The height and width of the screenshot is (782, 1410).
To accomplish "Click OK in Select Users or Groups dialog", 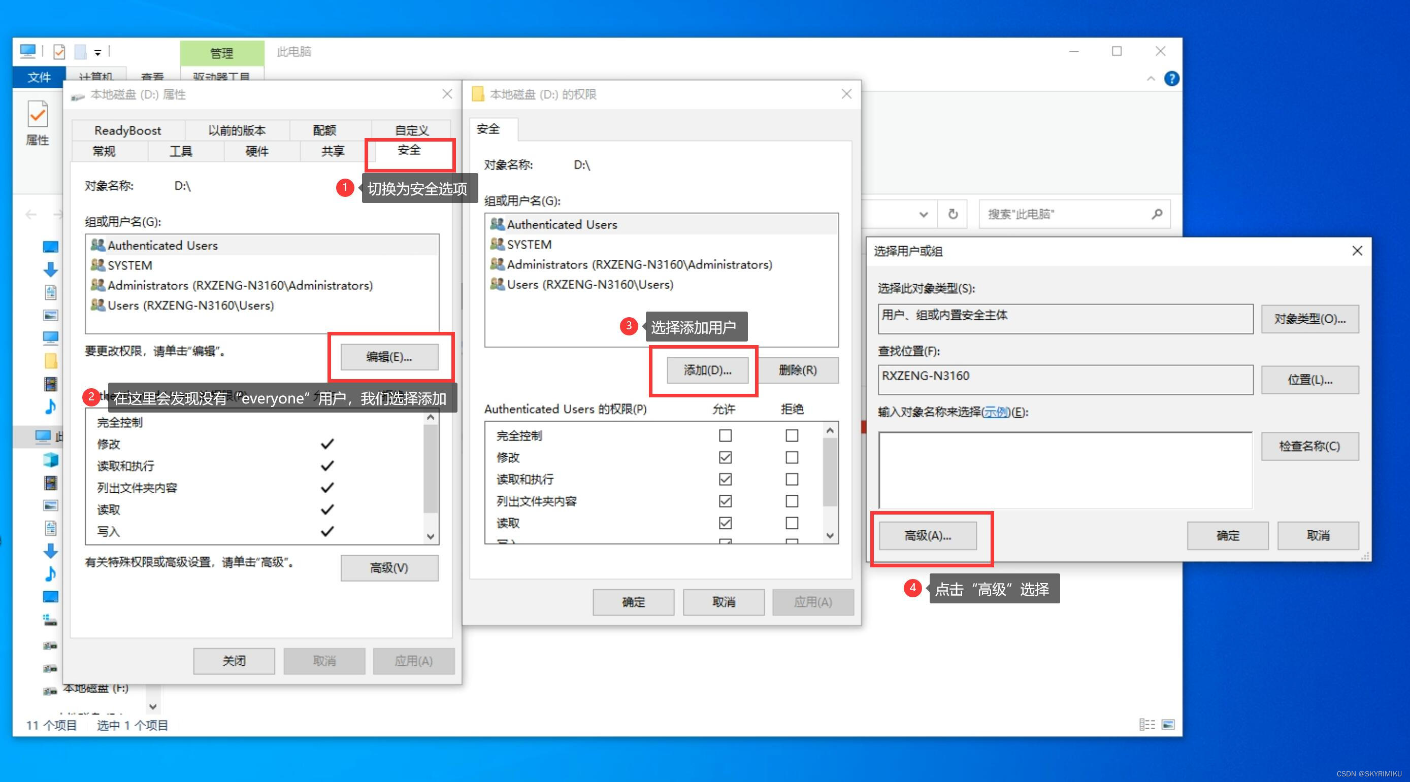I will [1228, 535].
